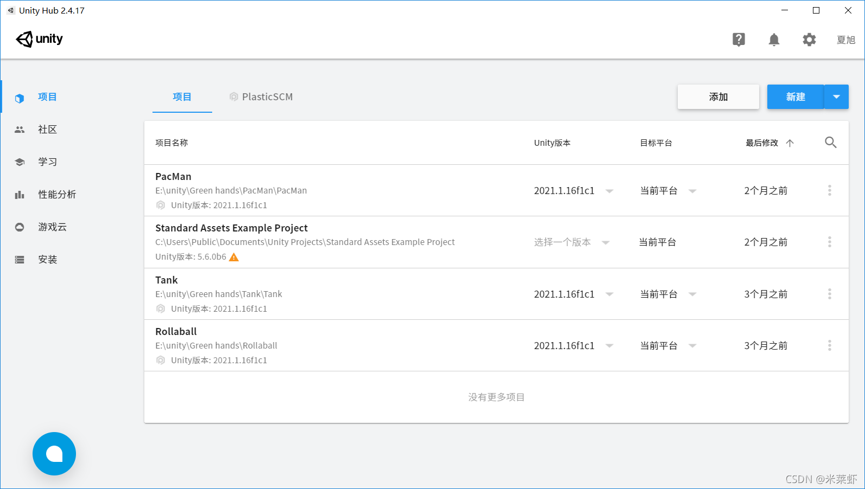Screen dimensions: 865x489
Task: Click the warning triangle beside 5.6.0b6
Action: point(234,257)
